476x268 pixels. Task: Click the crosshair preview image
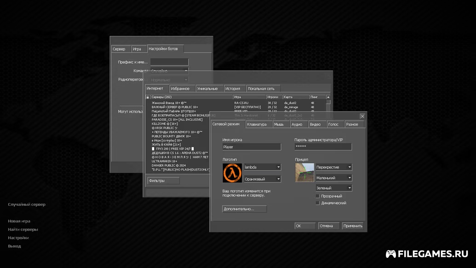304,173
